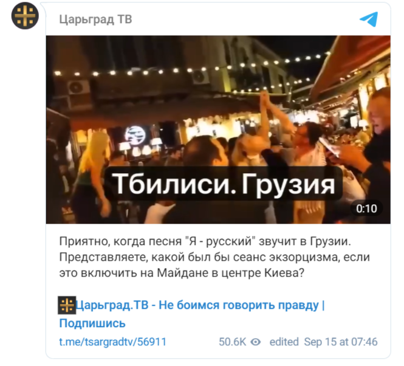
Task: Click the 'Тбилиси. Грузия' caption overlay
Action: click(x=224, y=184)
